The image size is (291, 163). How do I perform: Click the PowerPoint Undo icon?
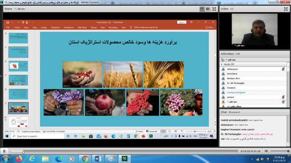12,22
